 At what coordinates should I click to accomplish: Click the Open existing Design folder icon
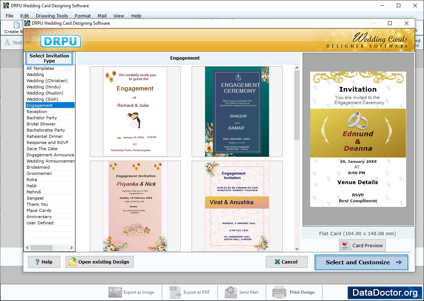coord(72,261)
